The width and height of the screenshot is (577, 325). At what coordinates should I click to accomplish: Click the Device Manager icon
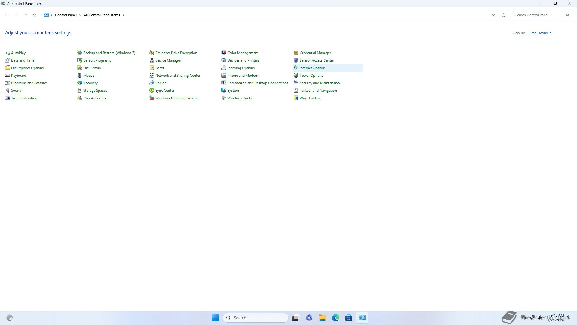152,60
